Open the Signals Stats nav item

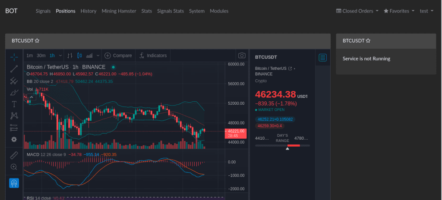coord(170,11)
